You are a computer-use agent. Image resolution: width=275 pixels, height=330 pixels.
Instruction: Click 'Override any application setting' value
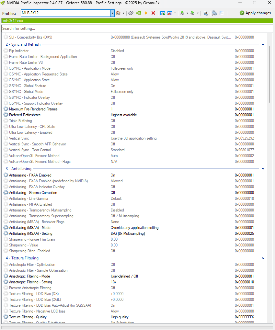pyautogui.click(x=134, y=228)
